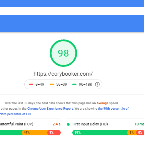This screenshot has width=144, height=147.
Task: Click the 10 ms FID value
Action: 139,124
